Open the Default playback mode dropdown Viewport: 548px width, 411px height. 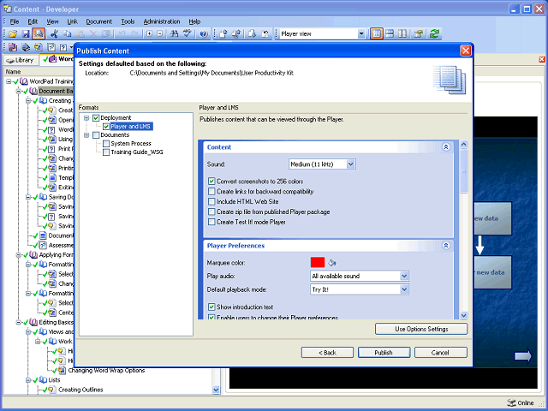(404, 289)
